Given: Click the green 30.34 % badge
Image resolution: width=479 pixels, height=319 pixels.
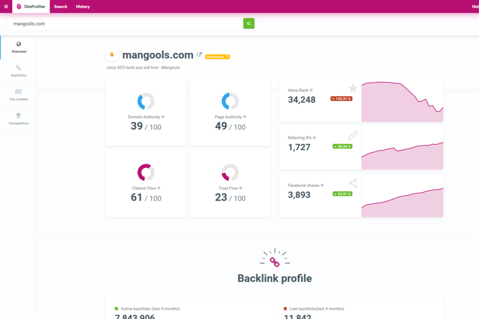Looking at the screenshot, I should [x=342, y=146].
